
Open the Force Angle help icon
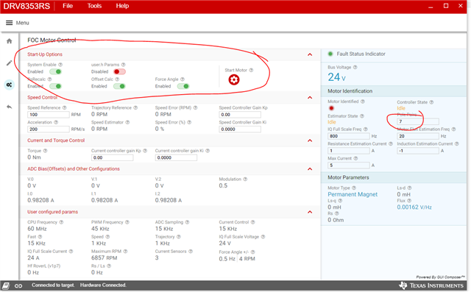click(183, 79)
